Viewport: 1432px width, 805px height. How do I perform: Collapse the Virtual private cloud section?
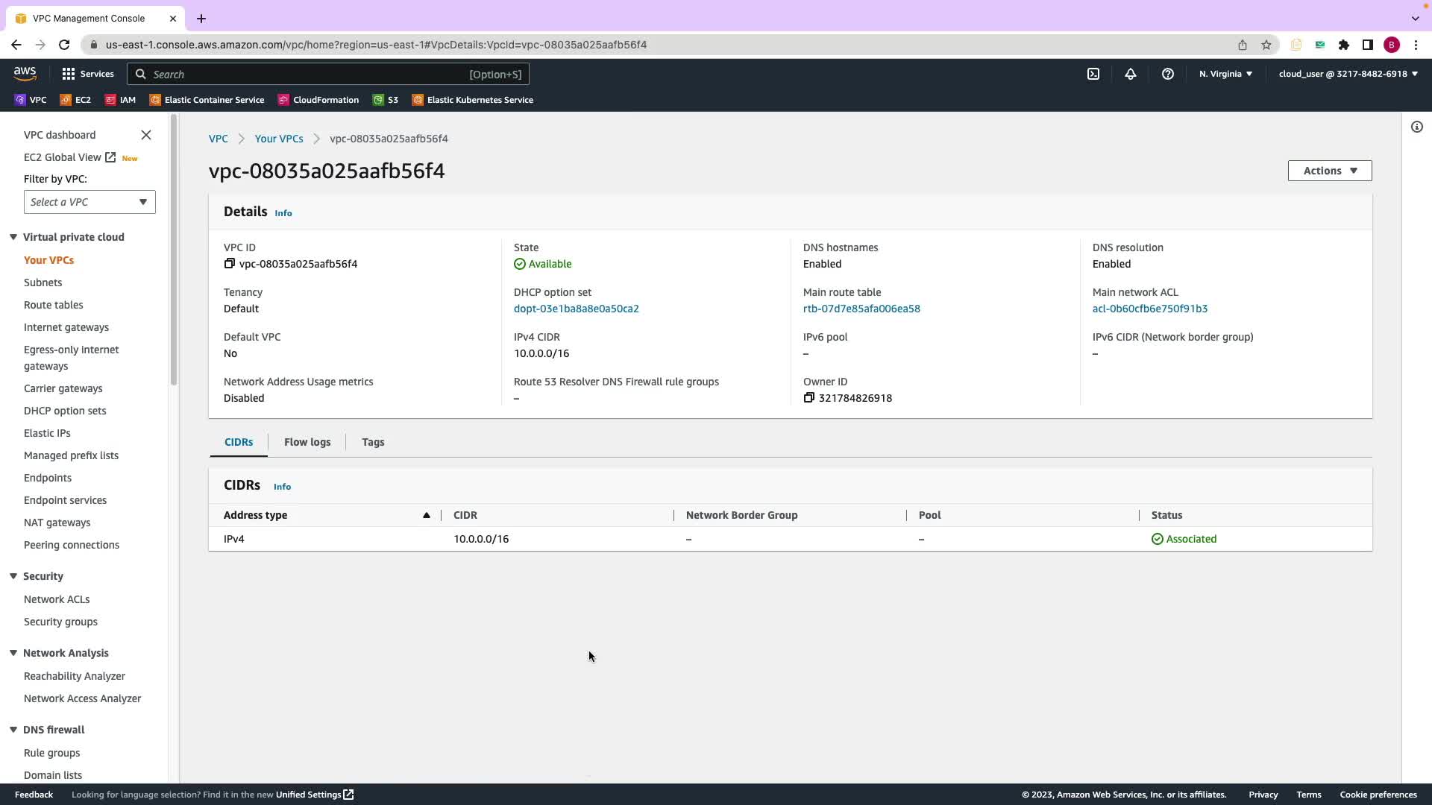(x=13, y=237)
